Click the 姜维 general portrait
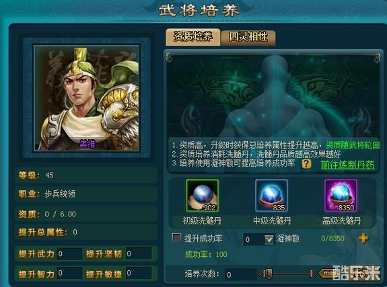 tap(87, 98)
